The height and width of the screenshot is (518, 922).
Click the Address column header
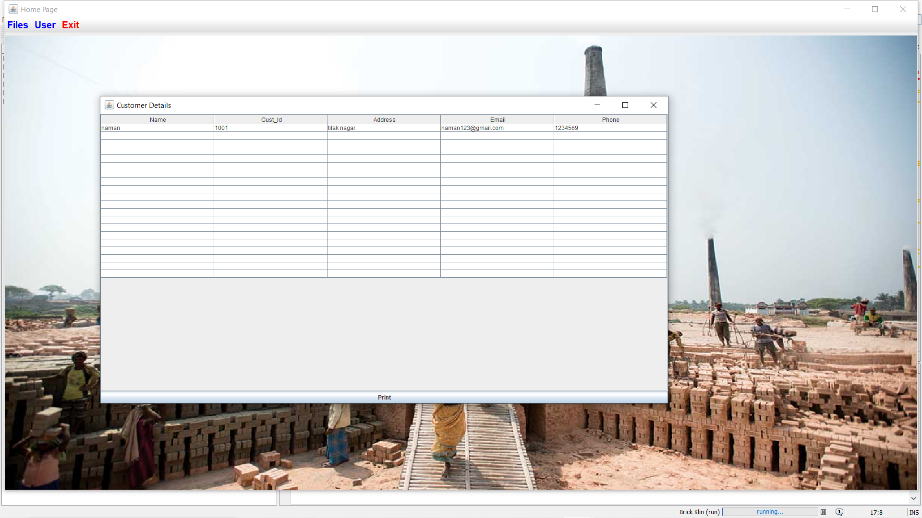click(384, 119)
